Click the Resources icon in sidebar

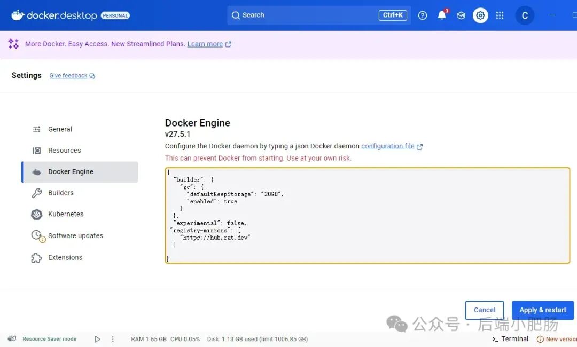pos(36,151)
